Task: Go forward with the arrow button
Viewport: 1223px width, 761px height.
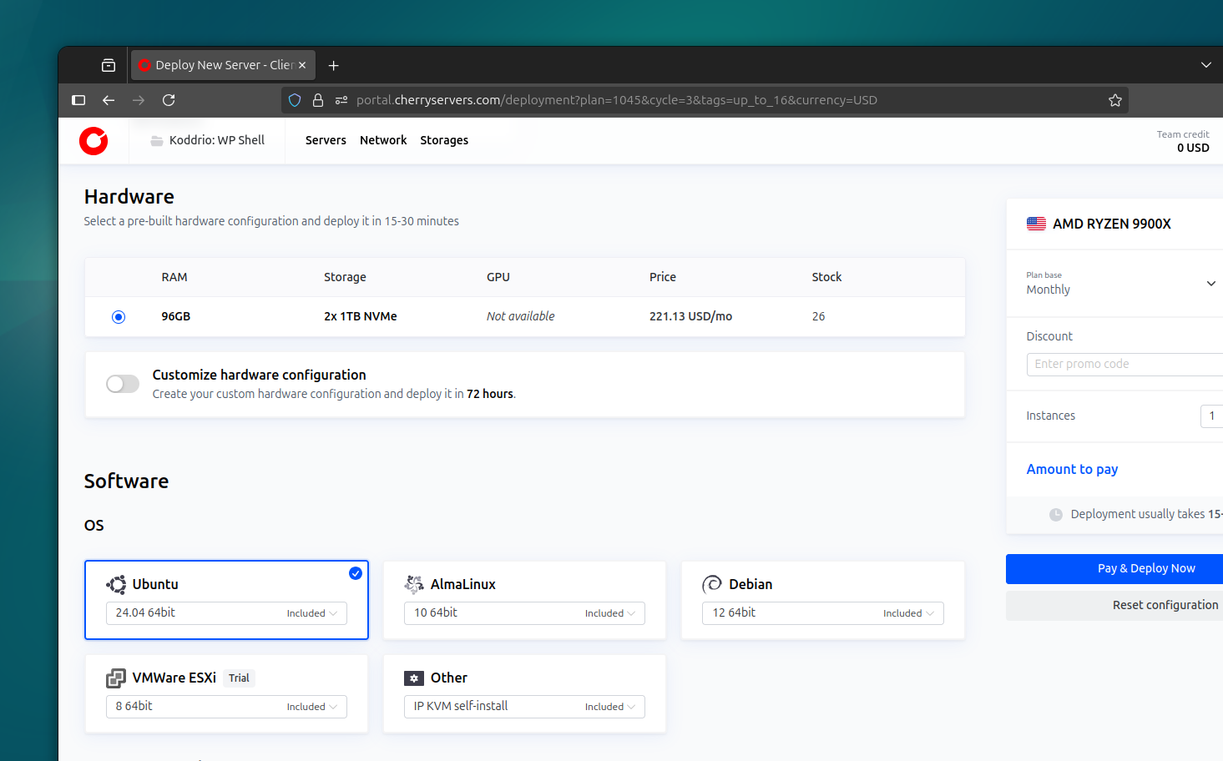Action: [139, 100]
